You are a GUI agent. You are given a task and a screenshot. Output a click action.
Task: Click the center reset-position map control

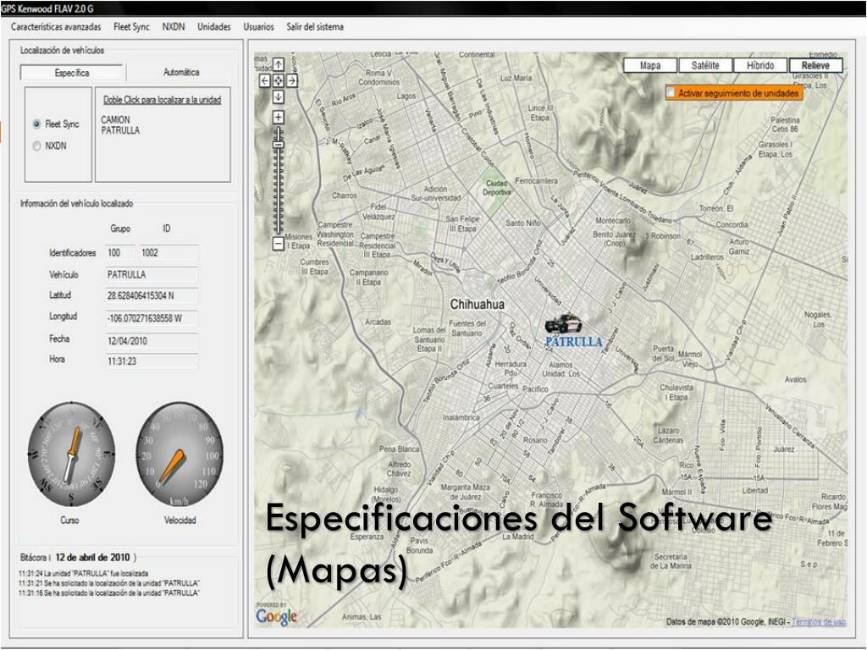click(x=278, y=80)
